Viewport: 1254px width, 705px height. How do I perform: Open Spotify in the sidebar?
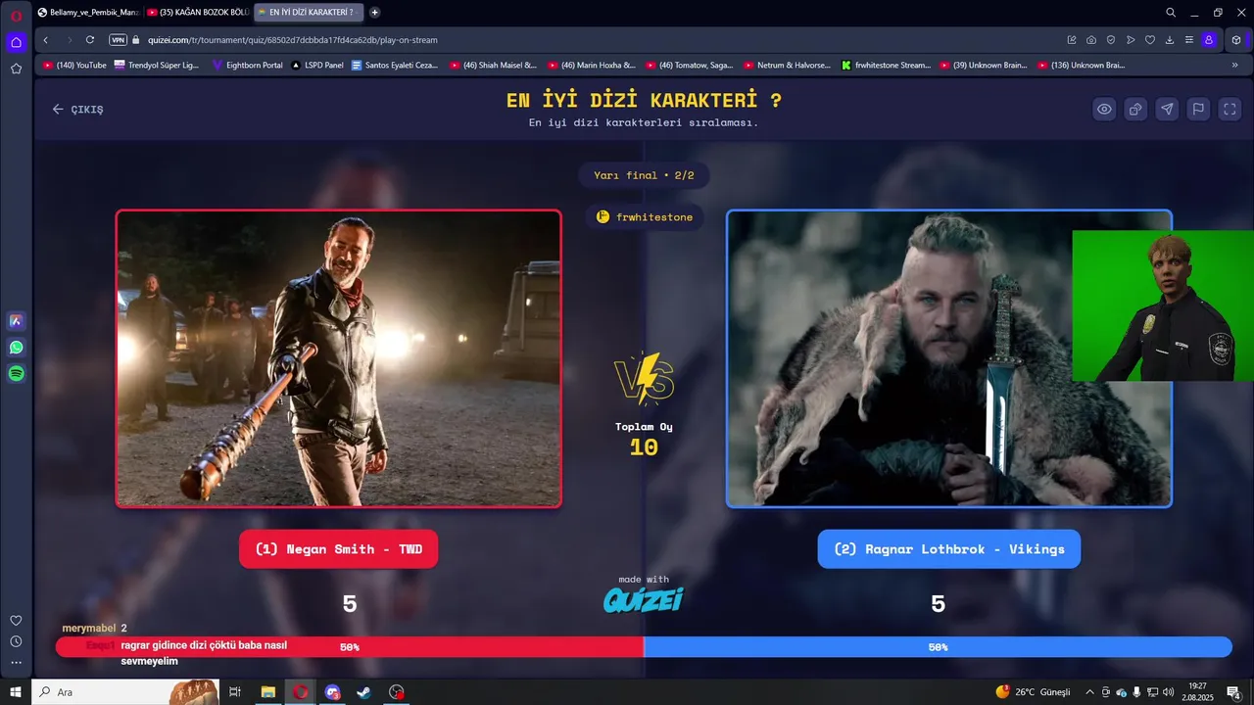click(x=16, y=373)
